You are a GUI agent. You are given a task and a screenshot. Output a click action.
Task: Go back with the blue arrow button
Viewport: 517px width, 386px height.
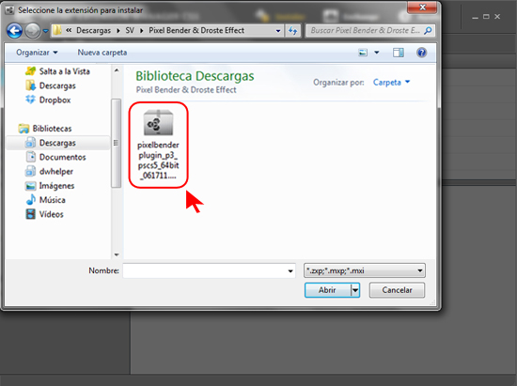pyautogui.click(x=14, y=31)
